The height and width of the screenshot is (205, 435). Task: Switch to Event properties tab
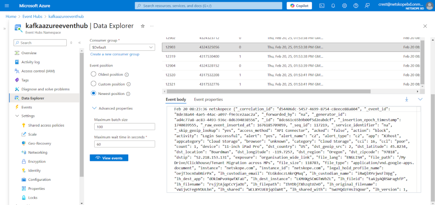click(x=208, y=99)
